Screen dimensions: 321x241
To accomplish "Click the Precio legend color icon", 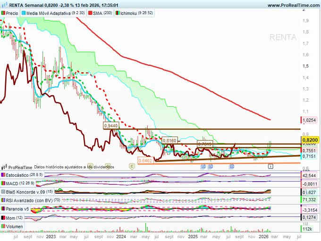I will pyautogui.click(x=3, y=14).
